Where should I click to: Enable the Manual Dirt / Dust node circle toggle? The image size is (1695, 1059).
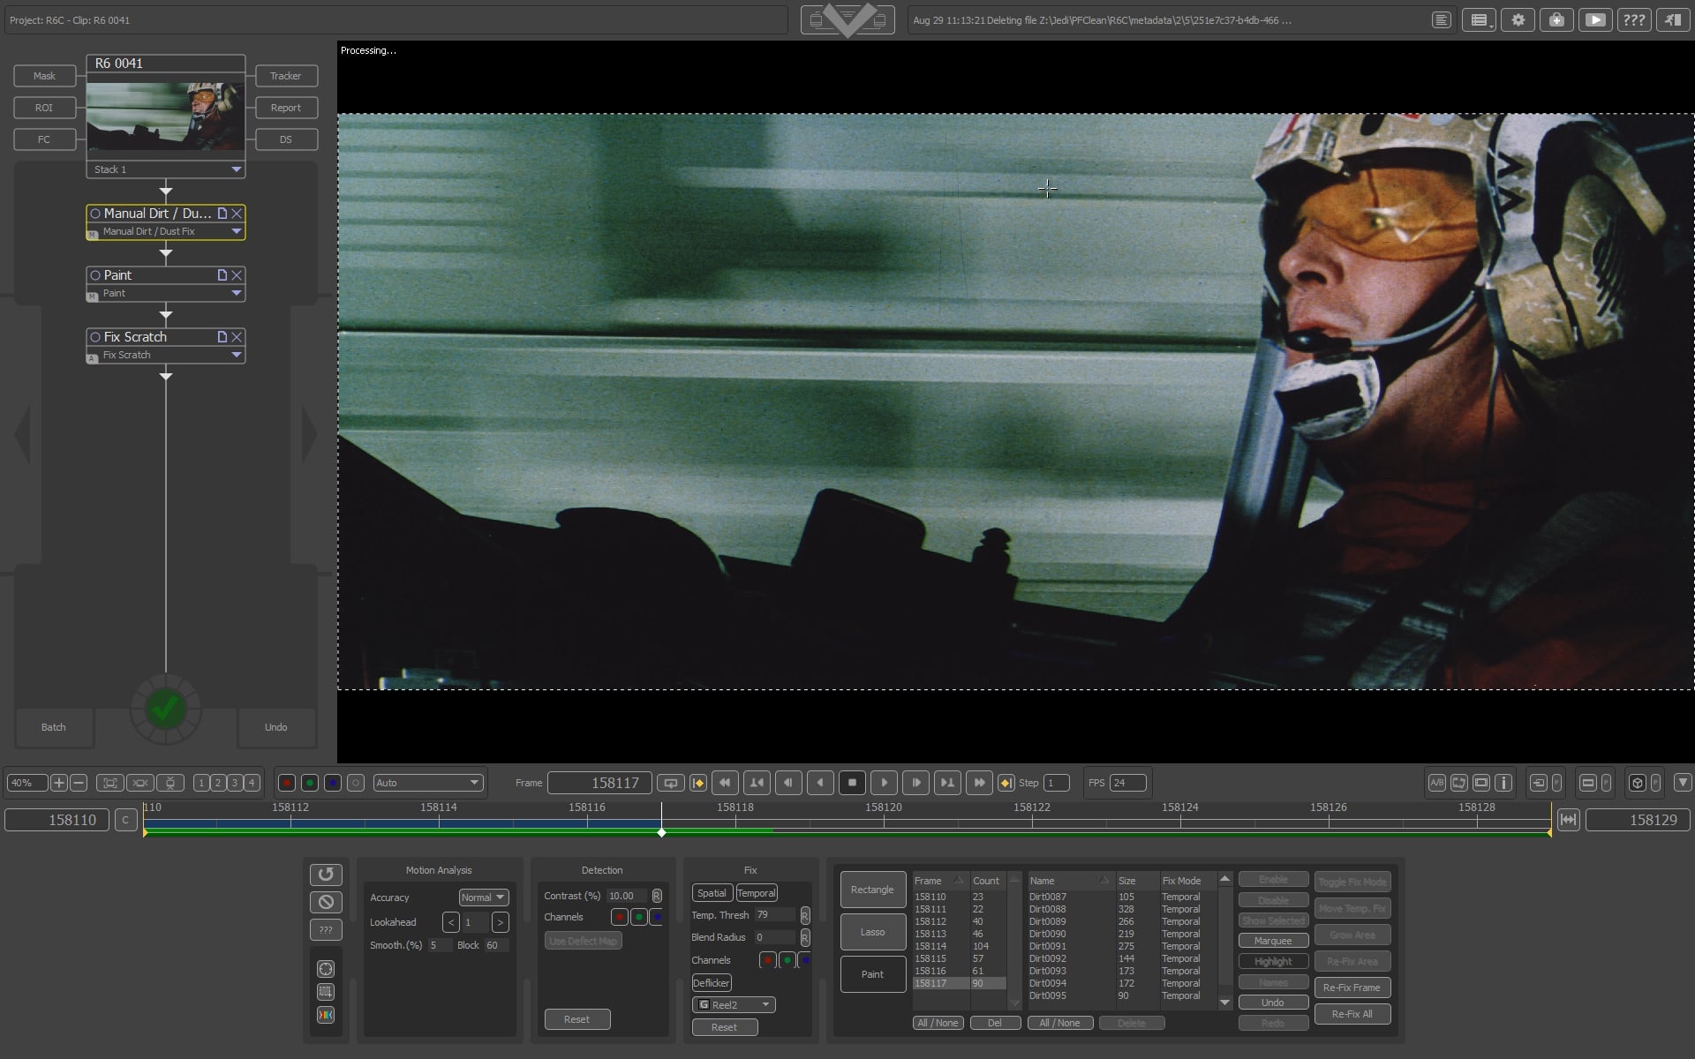pos(95,214)
